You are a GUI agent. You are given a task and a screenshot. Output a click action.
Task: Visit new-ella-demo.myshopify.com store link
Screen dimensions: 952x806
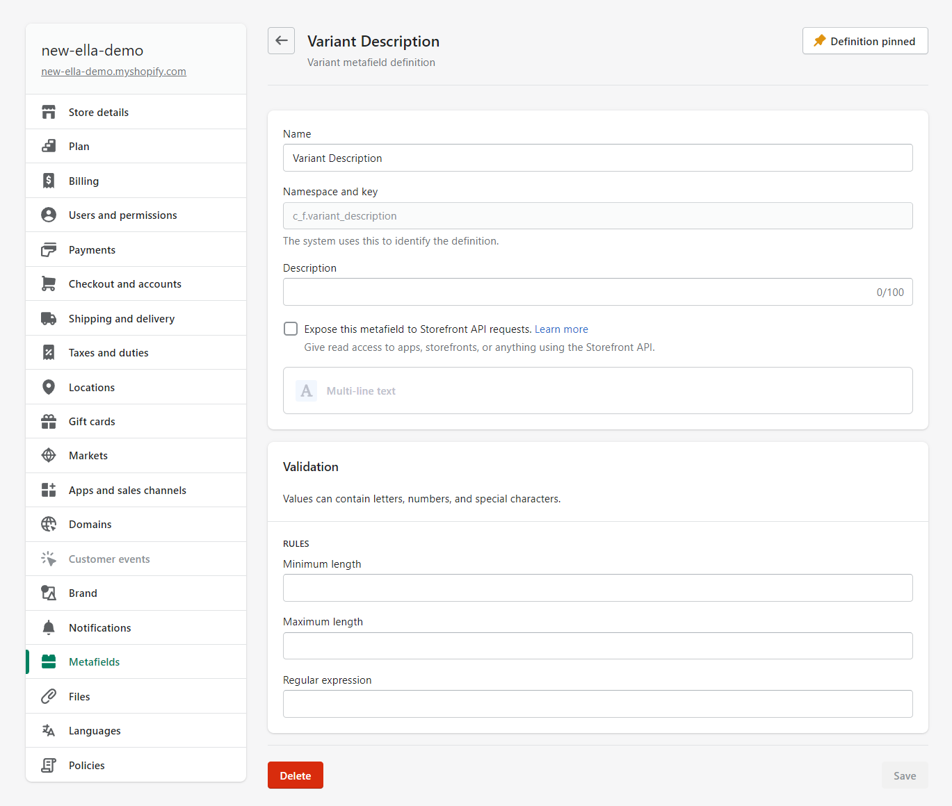113,72
